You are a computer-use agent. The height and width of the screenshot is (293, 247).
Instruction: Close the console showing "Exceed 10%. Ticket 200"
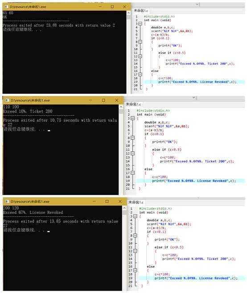click(x=116, y=100)
